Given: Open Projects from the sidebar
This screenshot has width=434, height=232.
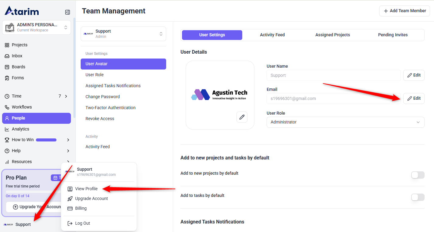Looking at the screenshot, I should coord(19,45).
